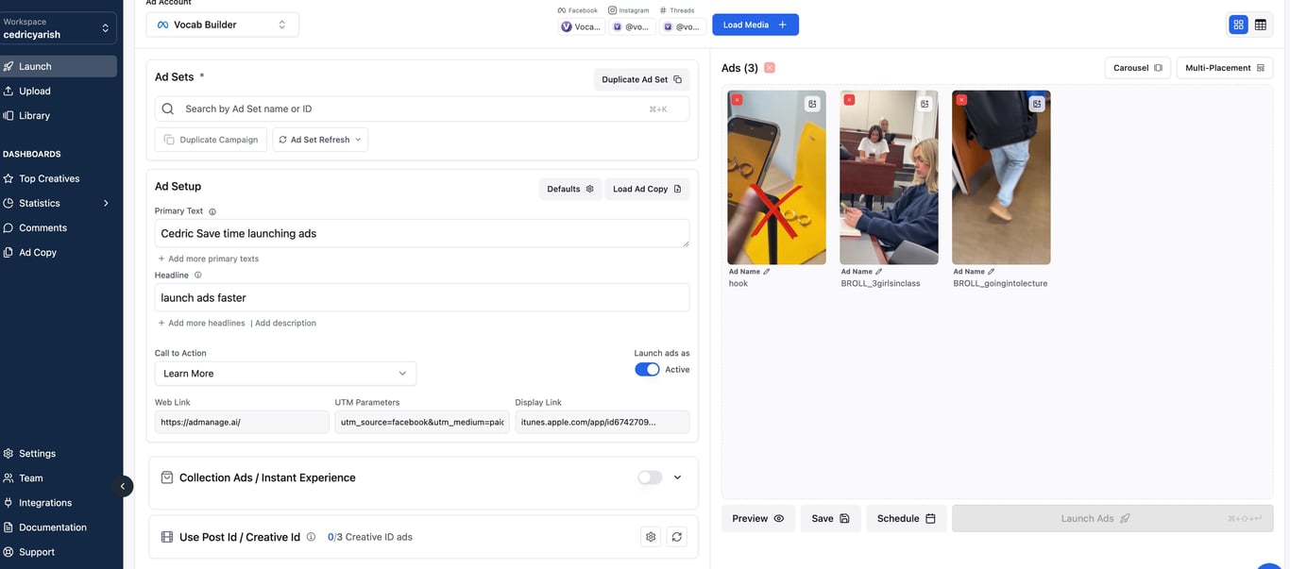
Task: Click the Load Media button
Action: coord(755,25)
